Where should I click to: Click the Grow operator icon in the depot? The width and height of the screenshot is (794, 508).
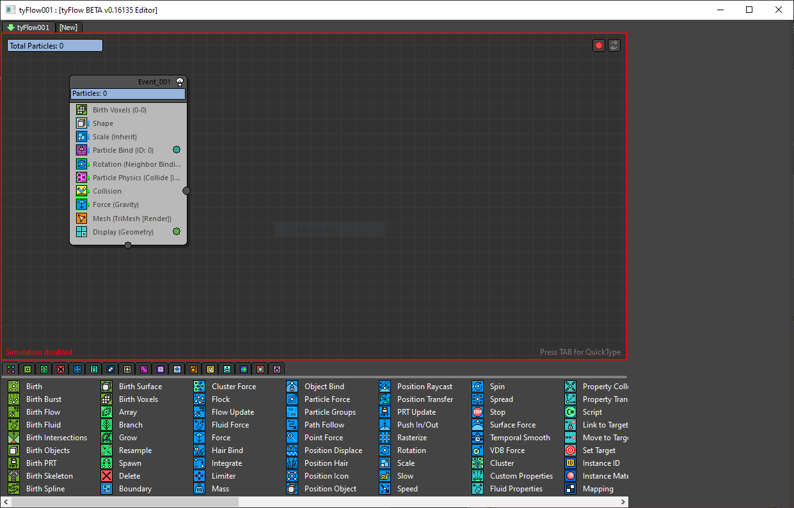(107, 438)
